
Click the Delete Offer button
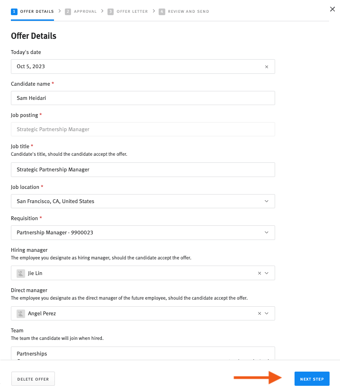pyautogui.click(x=33, y=378)
